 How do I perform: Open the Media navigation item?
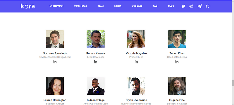click(118, 6)
